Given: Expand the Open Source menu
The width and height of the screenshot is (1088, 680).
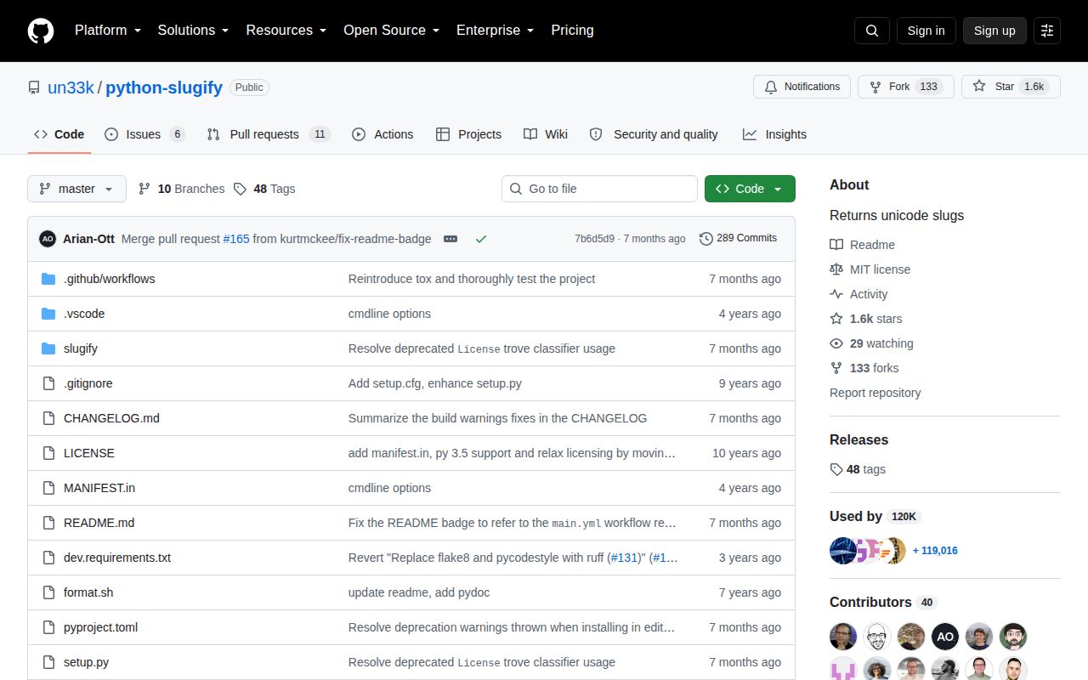Looking at the screenshot, I should click(391, 31).
